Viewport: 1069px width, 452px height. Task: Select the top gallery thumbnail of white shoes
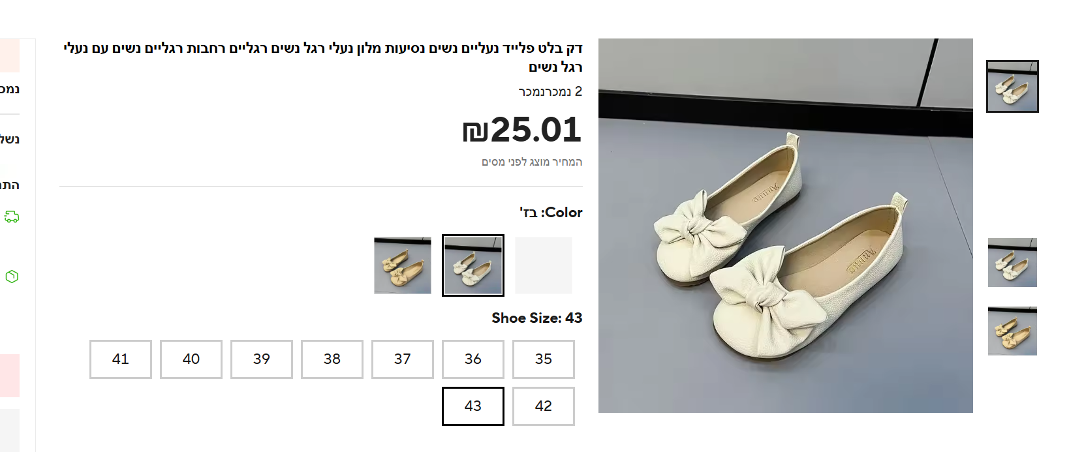pos(1012,87)
